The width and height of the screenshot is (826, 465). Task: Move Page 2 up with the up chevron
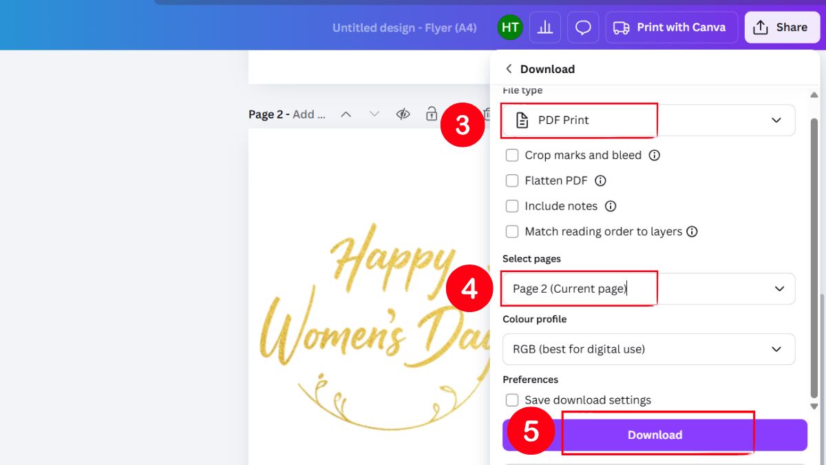(x=346, y=114)
